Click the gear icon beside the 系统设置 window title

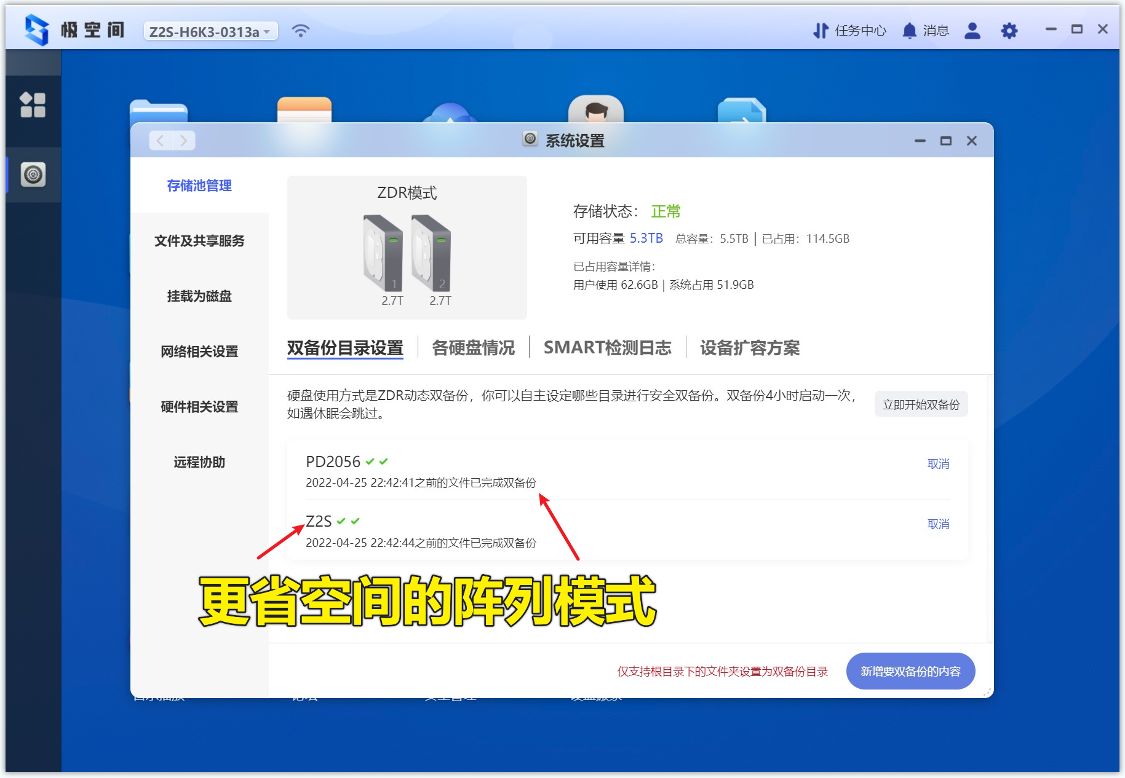click(528, 140)
